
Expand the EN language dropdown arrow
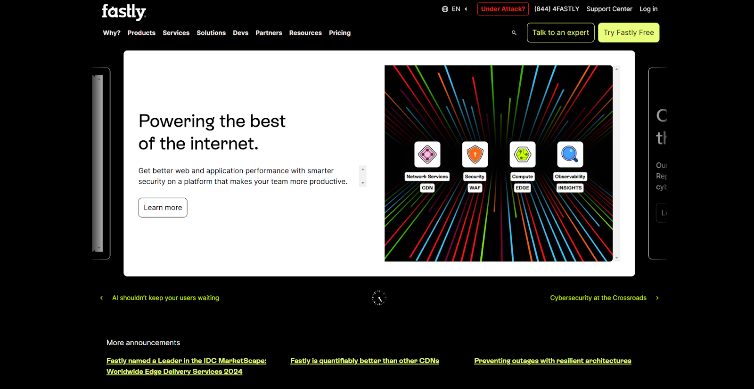(x=466, y=9)
